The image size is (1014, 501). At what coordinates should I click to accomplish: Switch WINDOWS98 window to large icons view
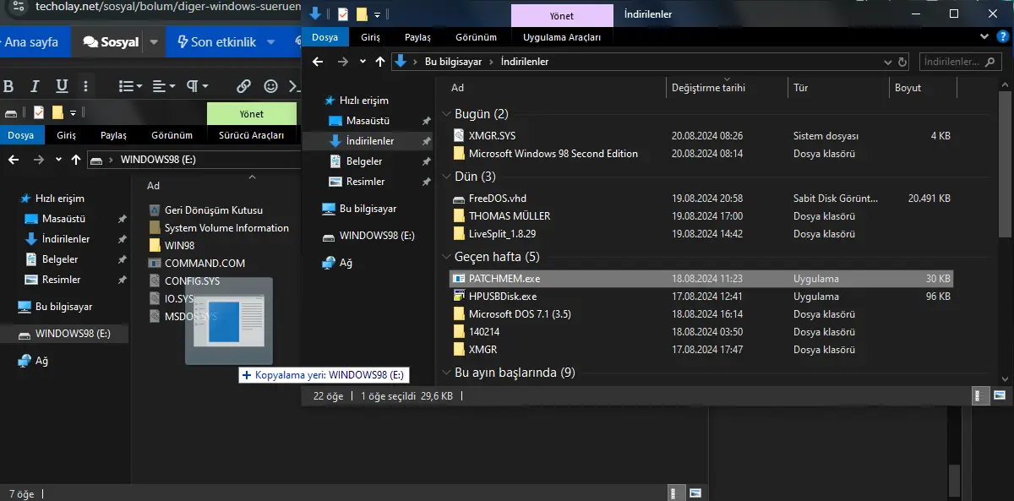[x=695, y=493]
